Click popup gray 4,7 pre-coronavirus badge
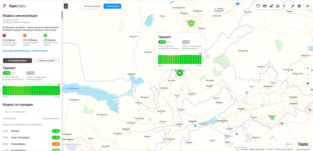This screenshot has height=151, width=313. click(186, 42)
